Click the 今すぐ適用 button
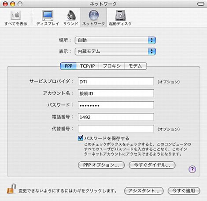This screenshot has width=207, height=201. 184,191
